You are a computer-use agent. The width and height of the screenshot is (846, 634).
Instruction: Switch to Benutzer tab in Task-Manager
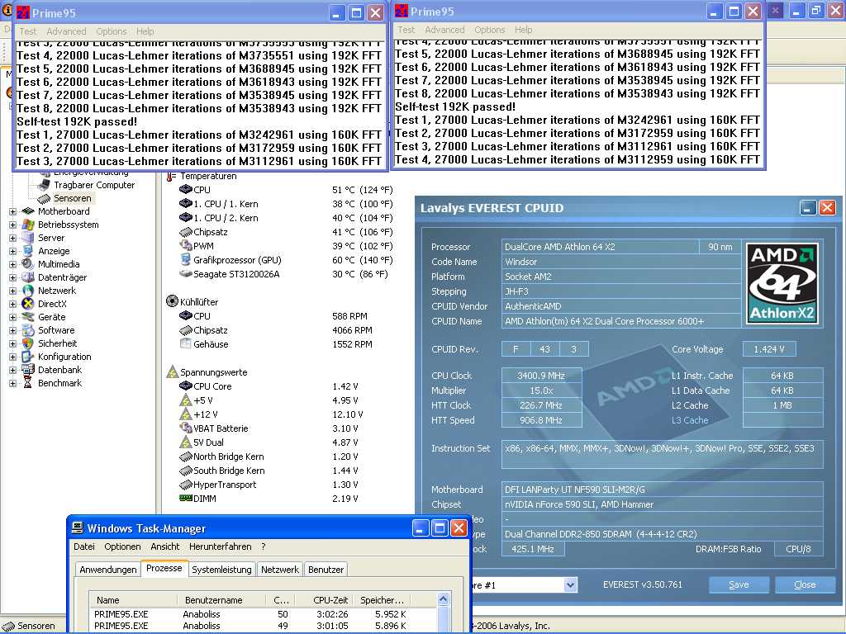point(326,570)
